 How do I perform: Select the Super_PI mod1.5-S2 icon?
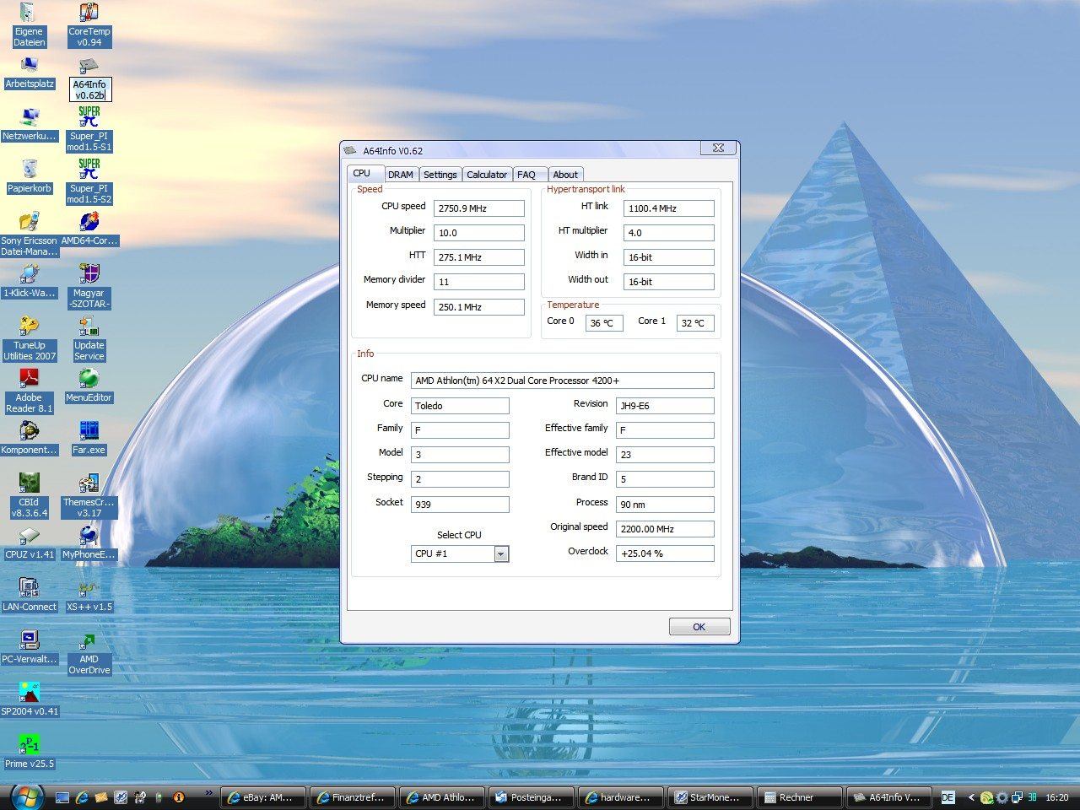[x=89, y=181]
